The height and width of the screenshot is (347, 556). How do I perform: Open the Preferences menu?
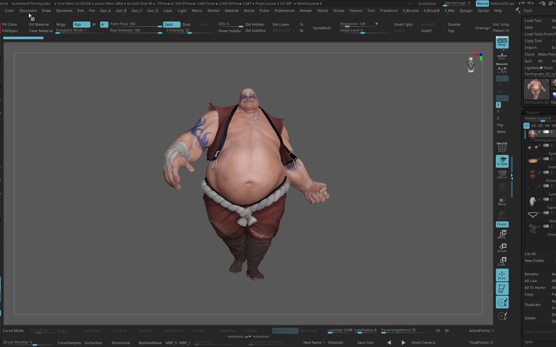click(x=284, y=11)
